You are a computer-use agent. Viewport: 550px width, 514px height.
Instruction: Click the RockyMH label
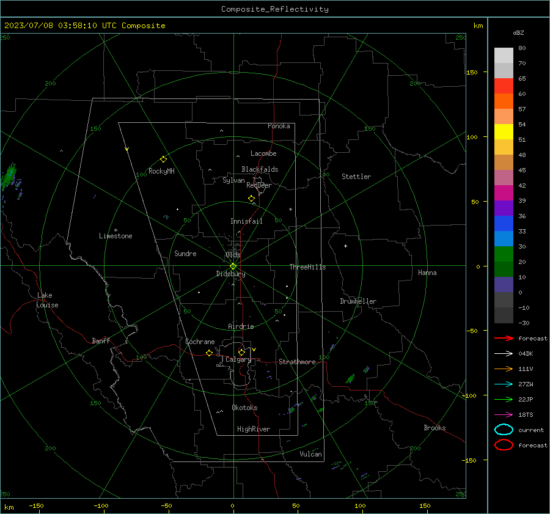tap(161, 171)
